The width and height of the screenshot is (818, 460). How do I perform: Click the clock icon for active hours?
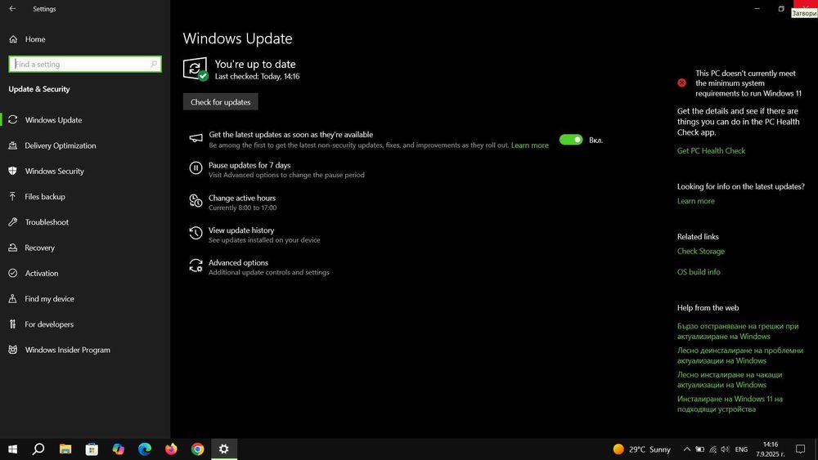[x=196, y=200]
